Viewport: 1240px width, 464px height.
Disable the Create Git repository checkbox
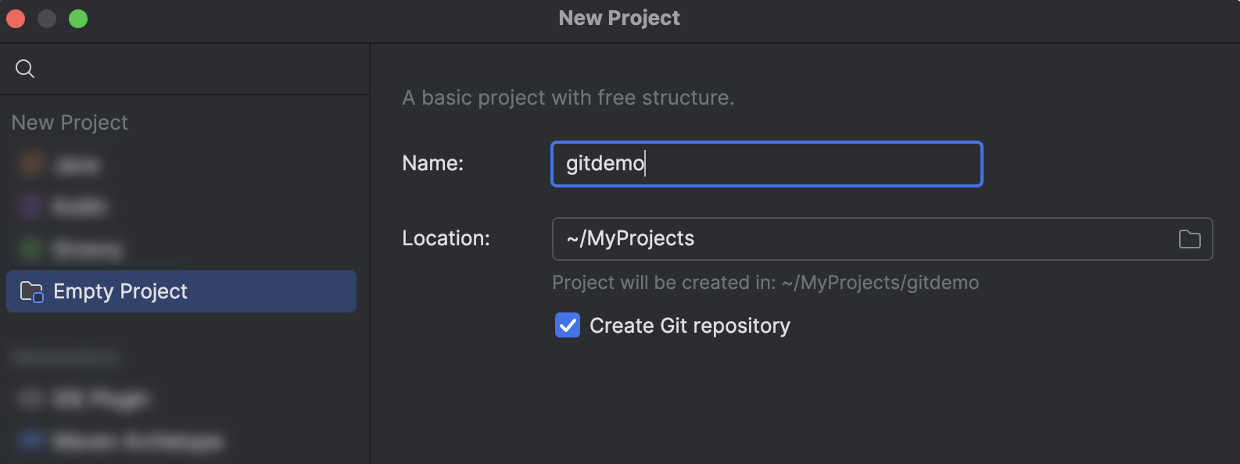click(x=568, y=325)
